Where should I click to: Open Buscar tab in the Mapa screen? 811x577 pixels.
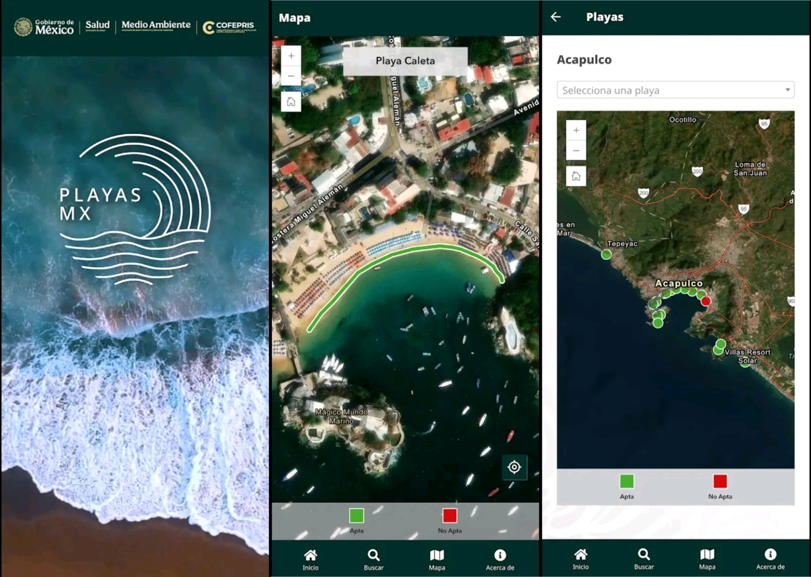click(x=374, y=560)
